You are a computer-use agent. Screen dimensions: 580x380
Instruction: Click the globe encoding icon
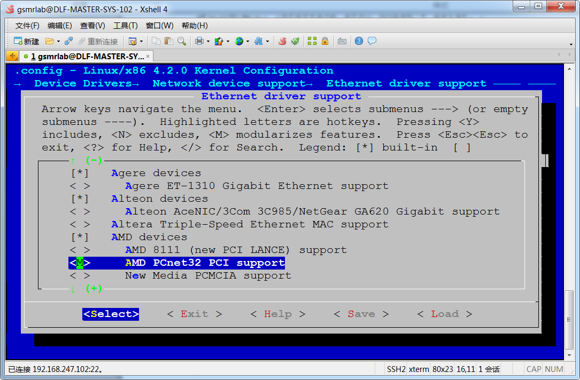(x=239, y=41)
